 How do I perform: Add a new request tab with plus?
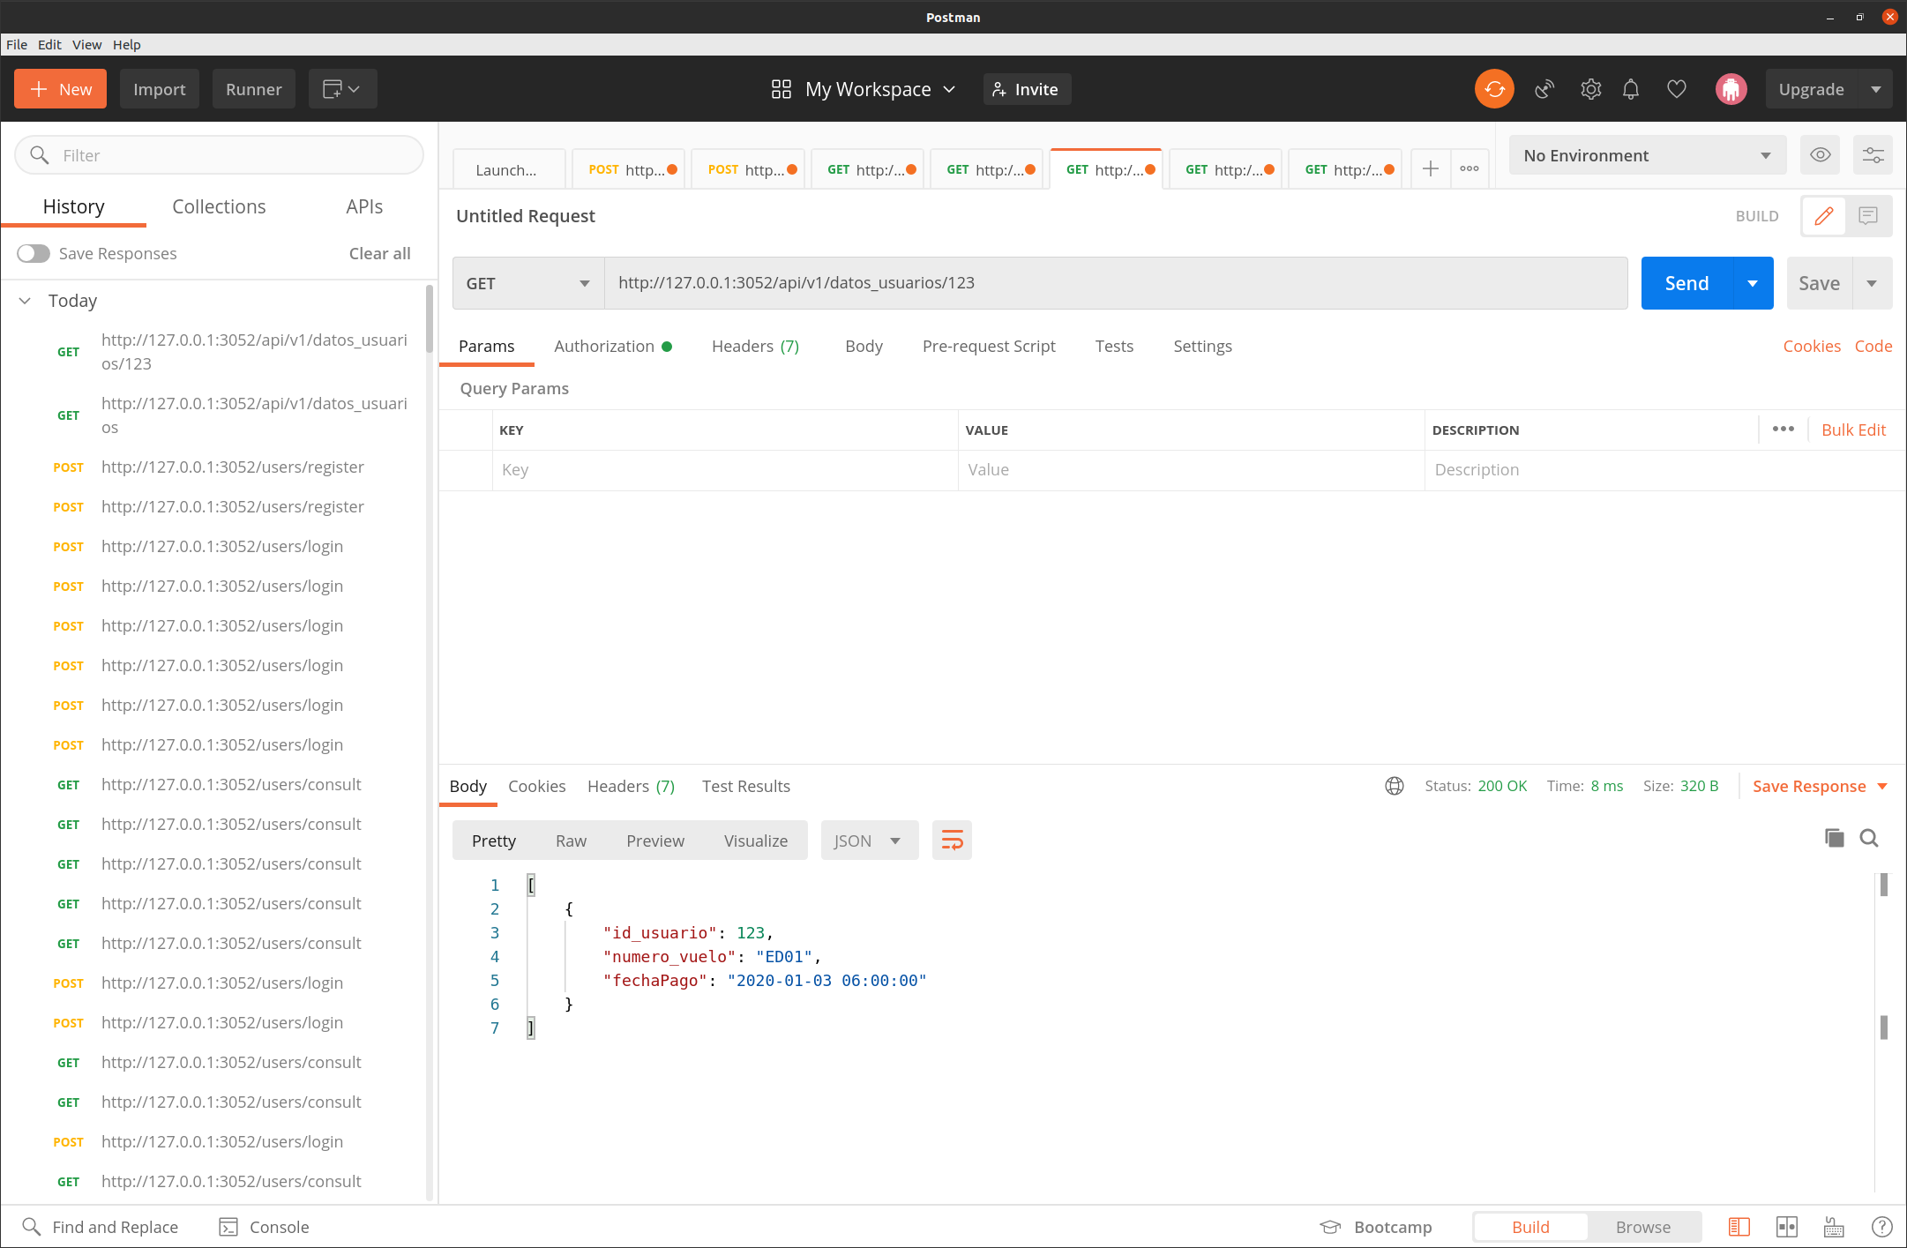tap(1431, 168)
